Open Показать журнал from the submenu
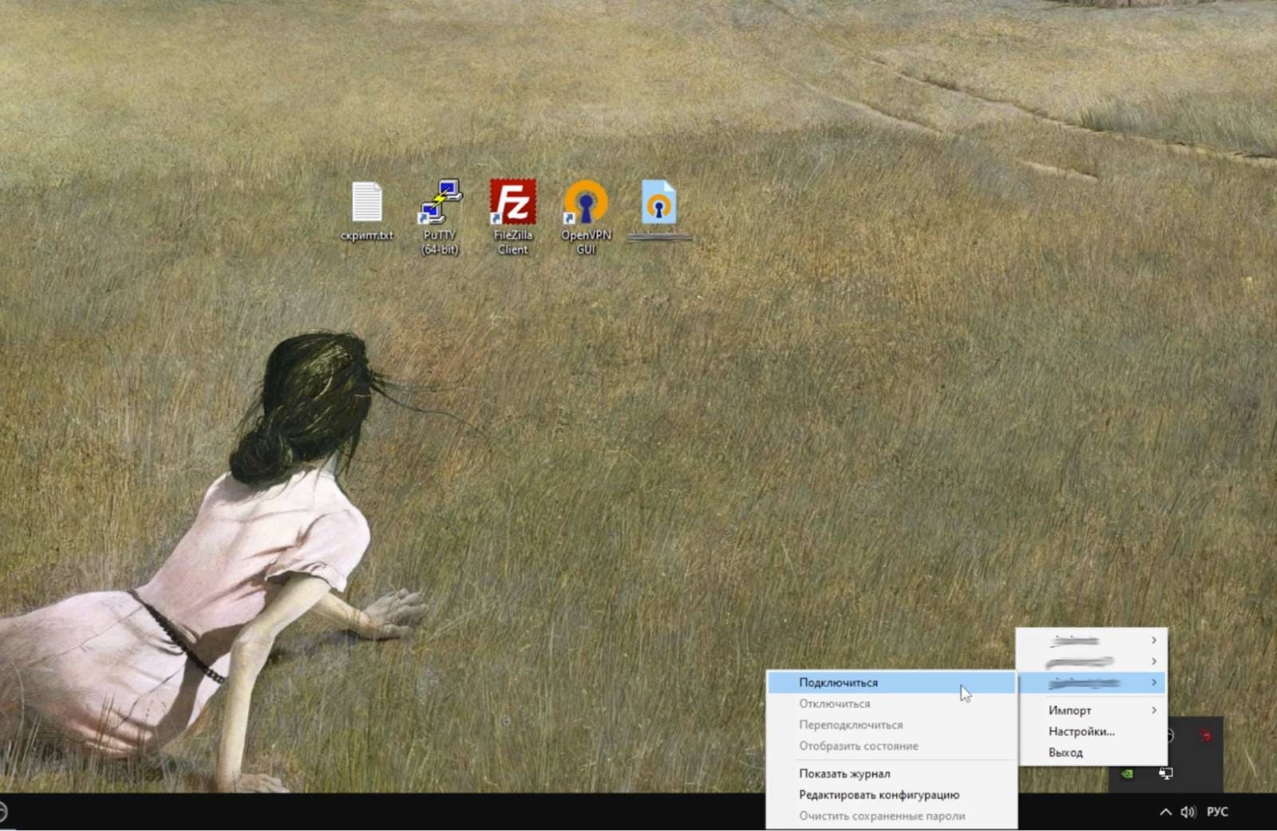The width and height of the screenshot is (1277, 831). coord(892,774)
